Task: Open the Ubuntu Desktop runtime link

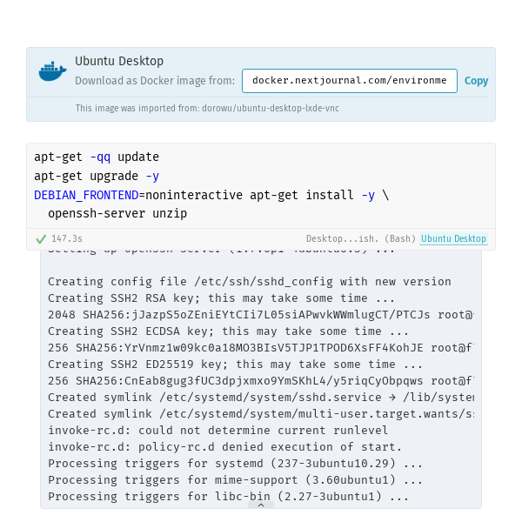Action: pos(453,238)
